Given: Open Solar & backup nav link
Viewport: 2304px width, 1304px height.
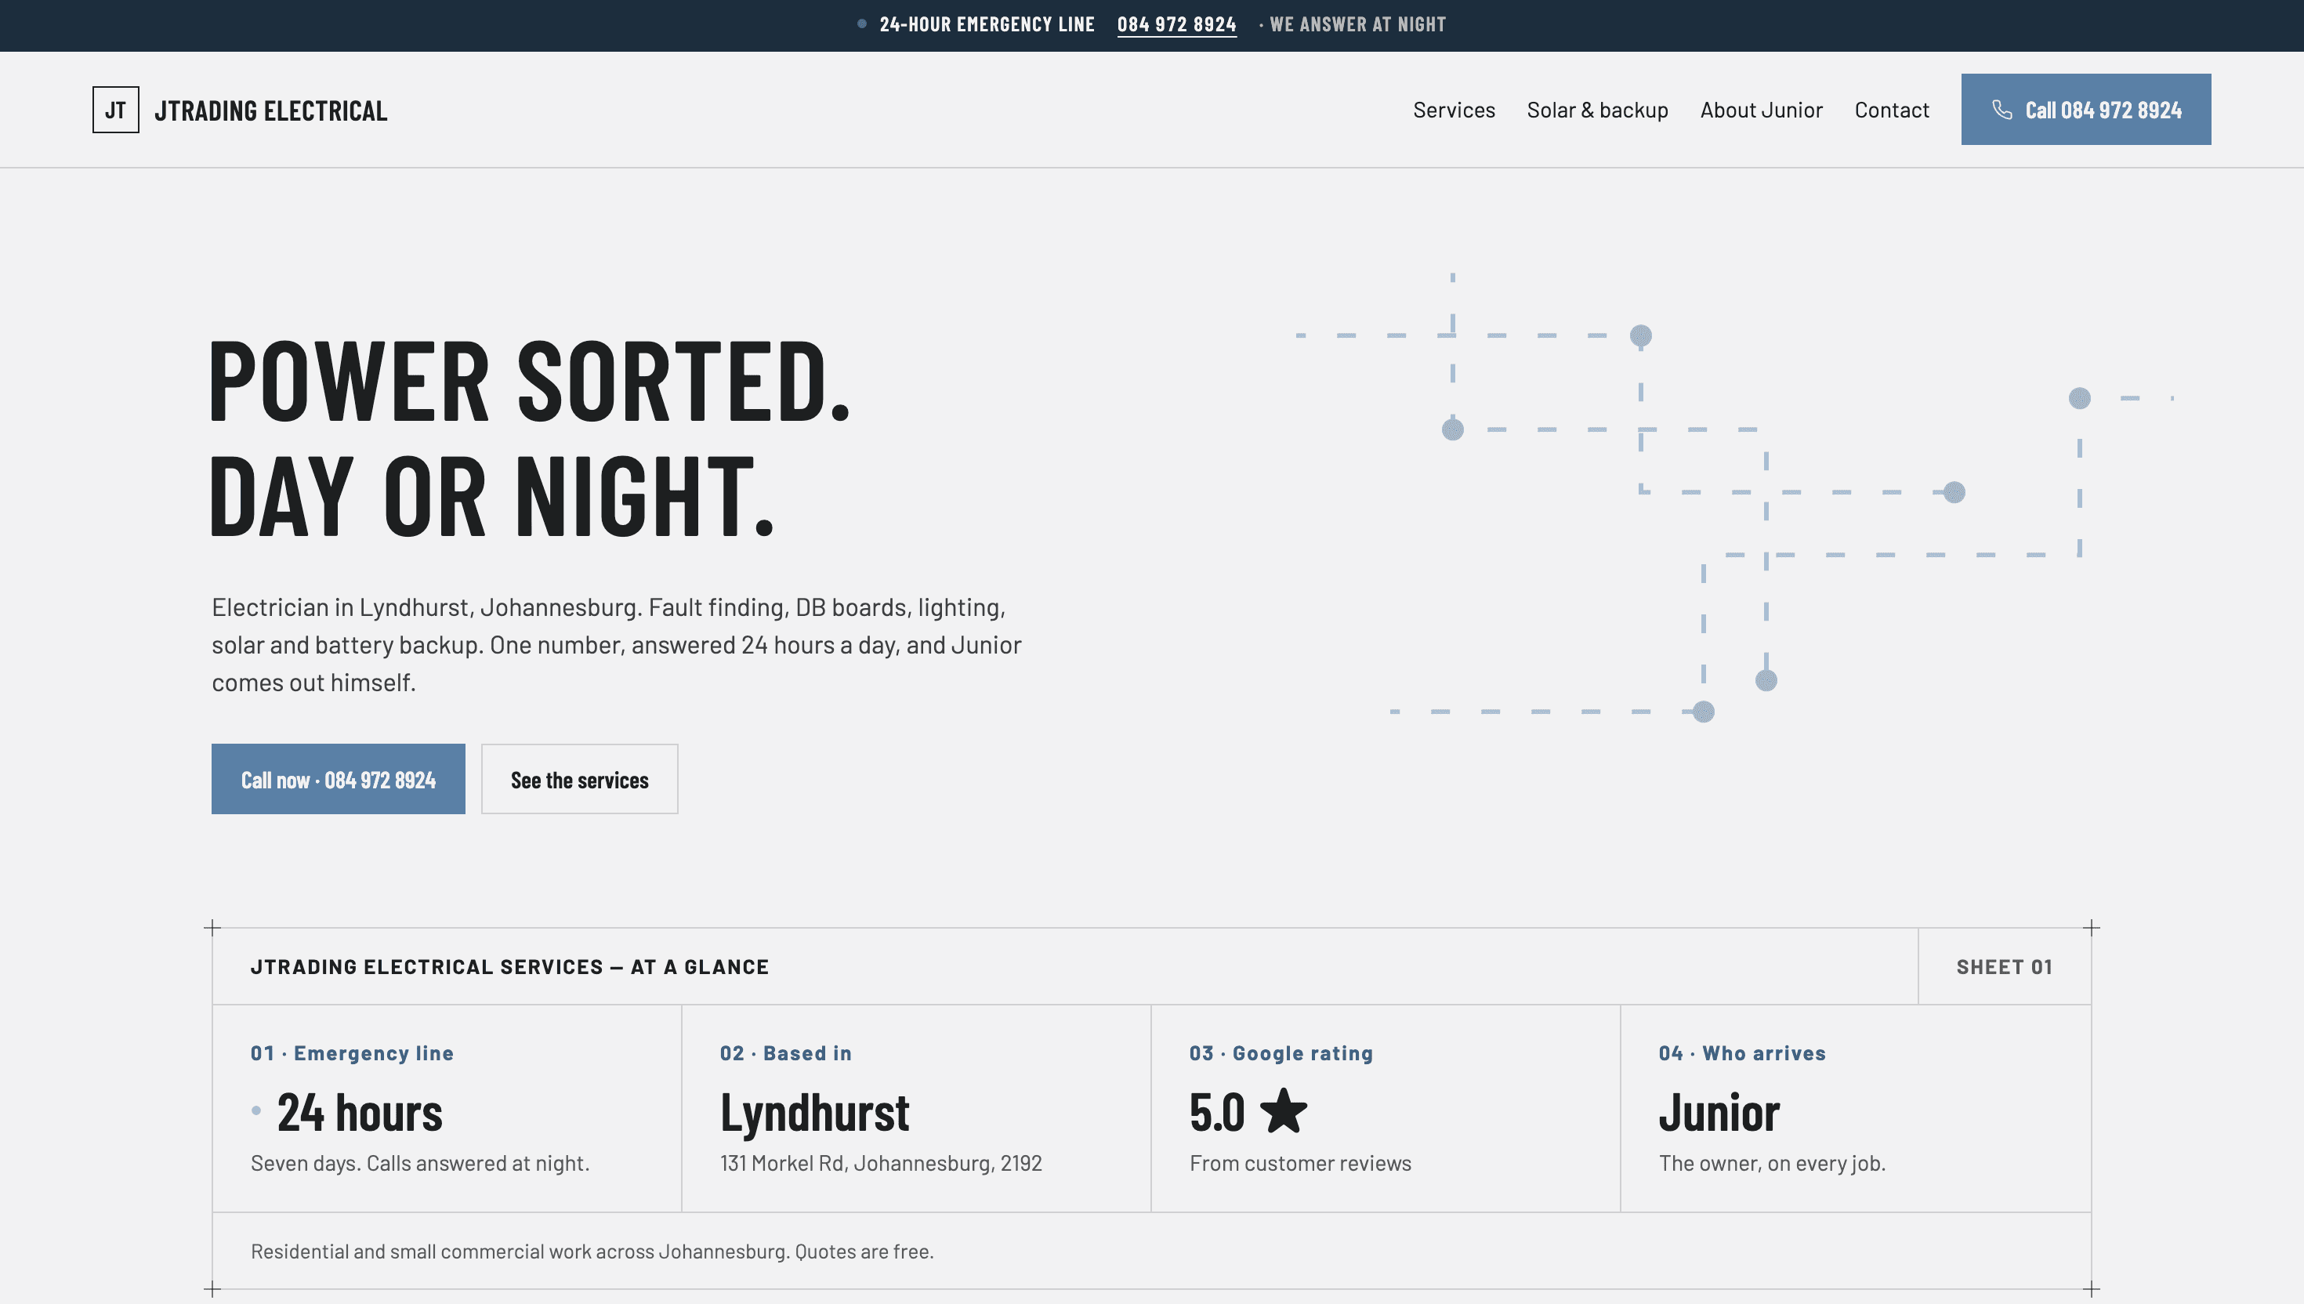Looking at the screenshot, I should click(x=1597, y=109).
